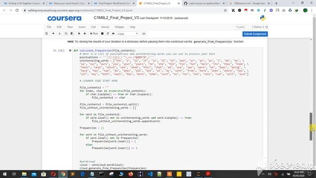
Task: Close the C1M6L2_Final_Project_V3 browser tab
Action: tap(179, 3)
